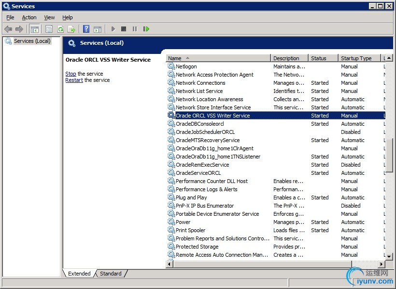Click the Back arrow in toolbar

pos(8,29)
